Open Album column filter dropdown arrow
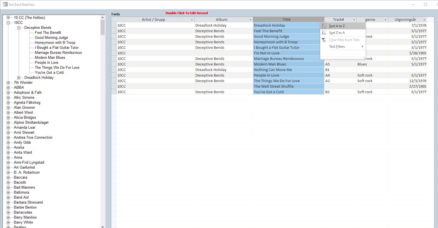438x228 pixels. [x=250, y=20]
